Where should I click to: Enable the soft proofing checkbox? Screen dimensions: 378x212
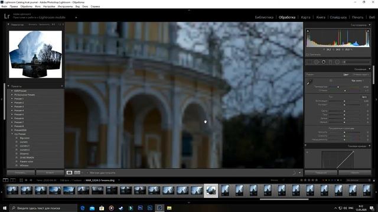pos(87,173)
